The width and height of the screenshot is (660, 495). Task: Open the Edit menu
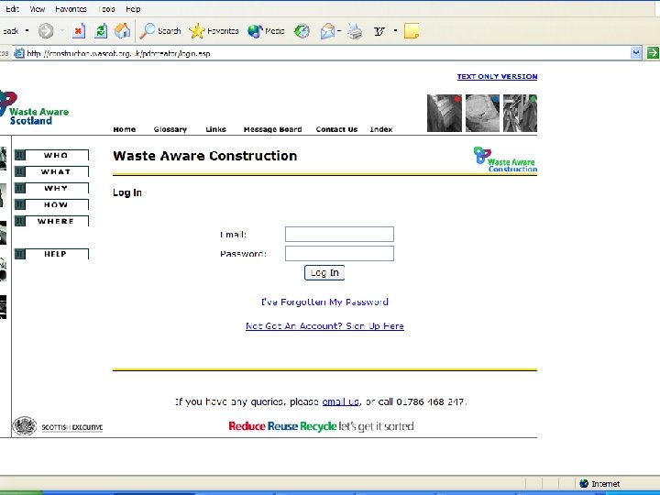tap(12, 9)
